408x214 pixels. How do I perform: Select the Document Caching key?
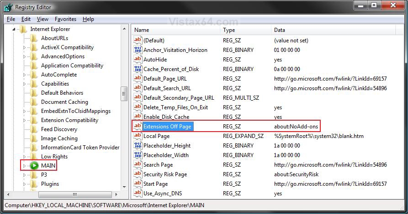tap(64, 102)
